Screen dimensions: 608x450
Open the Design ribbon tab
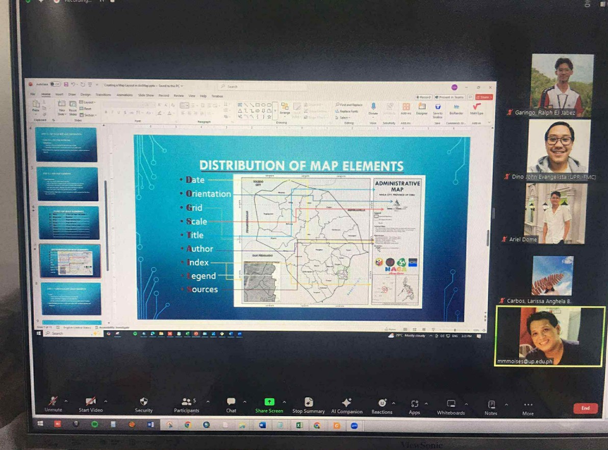85,94
